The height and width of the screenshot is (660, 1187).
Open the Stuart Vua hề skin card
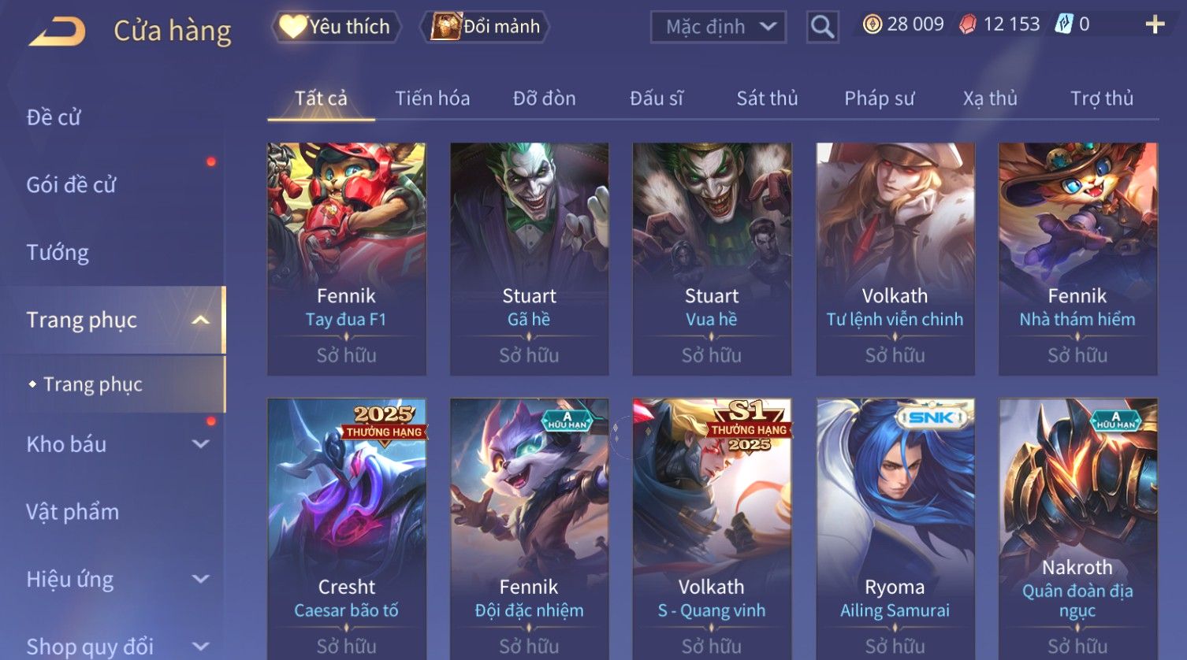point(712,259)
